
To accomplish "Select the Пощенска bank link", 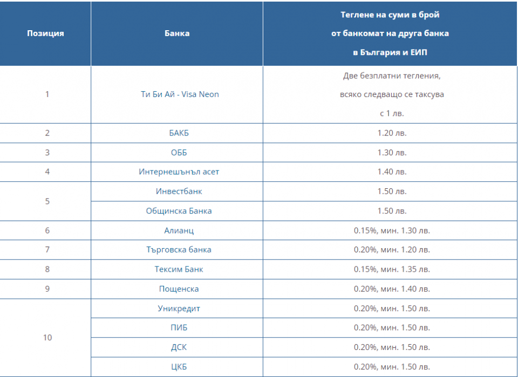I will click(x=179, y=289).
